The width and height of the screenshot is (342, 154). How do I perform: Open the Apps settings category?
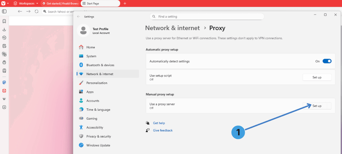point(108,92)
